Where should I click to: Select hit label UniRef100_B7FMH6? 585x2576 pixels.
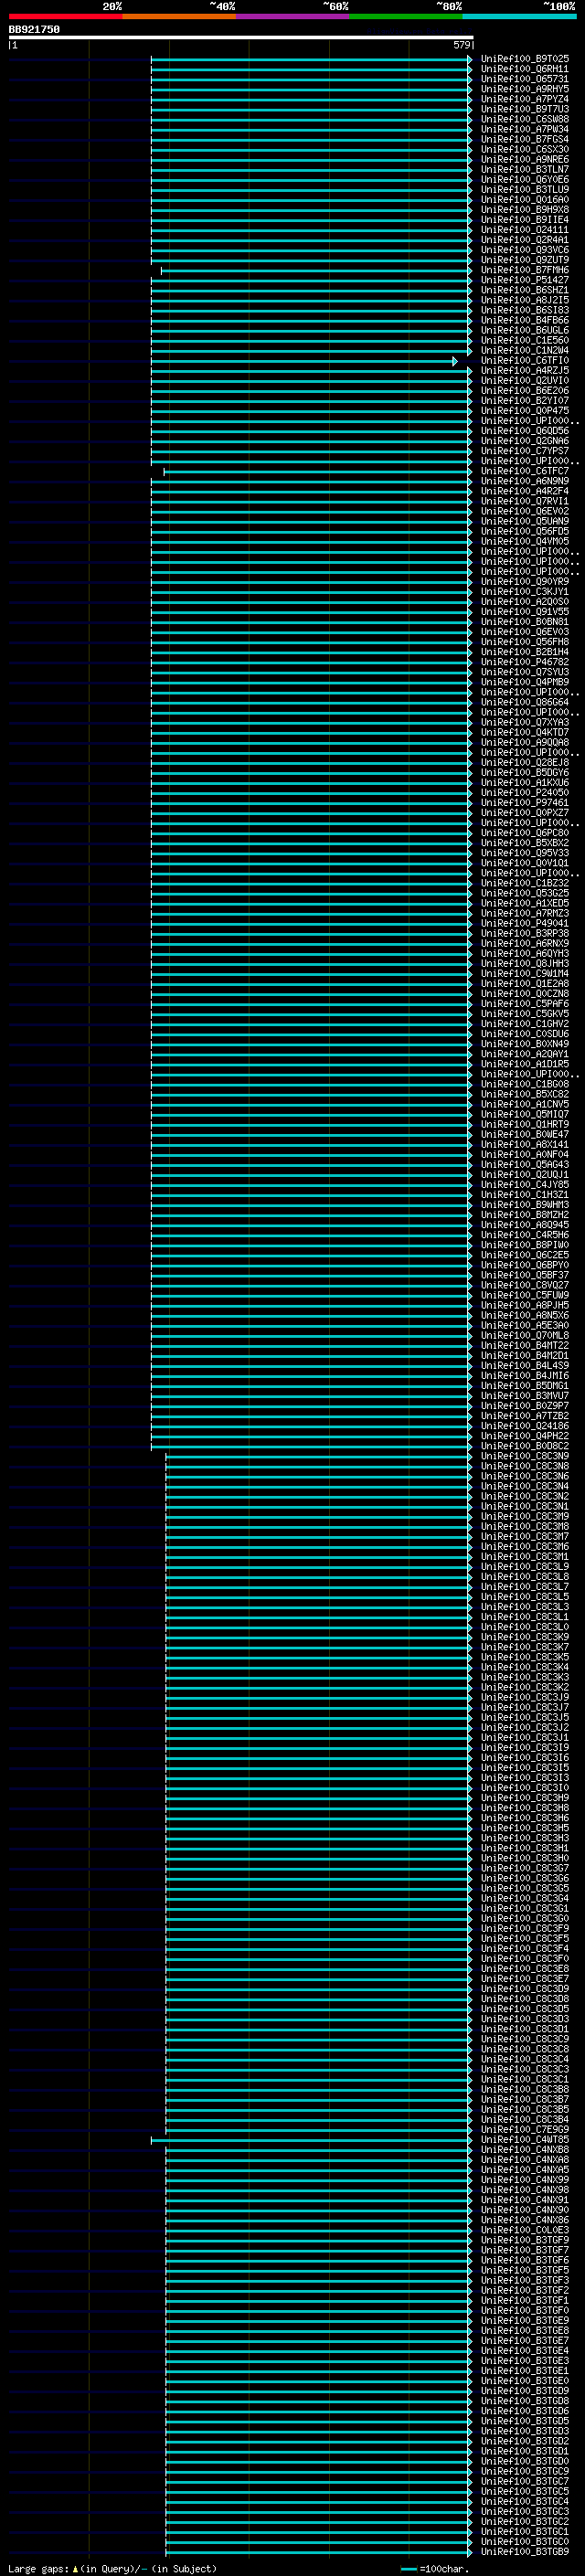(525, 270)
